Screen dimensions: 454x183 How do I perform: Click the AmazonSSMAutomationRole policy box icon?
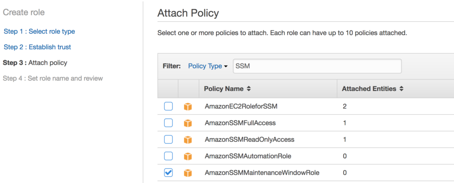188,156
